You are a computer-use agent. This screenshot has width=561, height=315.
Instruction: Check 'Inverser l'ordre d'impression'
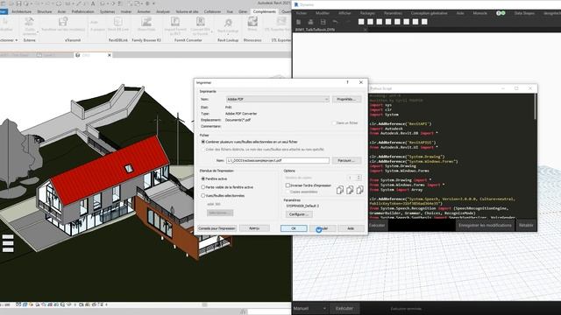[x=288, y=185]
